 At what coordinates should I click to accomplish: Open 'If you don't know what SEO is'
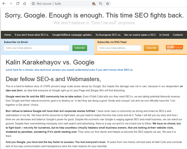tap(31, 35)
